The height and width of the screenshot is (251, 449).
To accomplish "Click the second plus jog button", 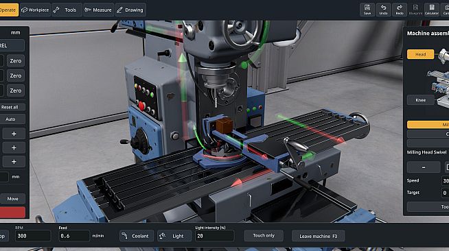I will point(14,148).
